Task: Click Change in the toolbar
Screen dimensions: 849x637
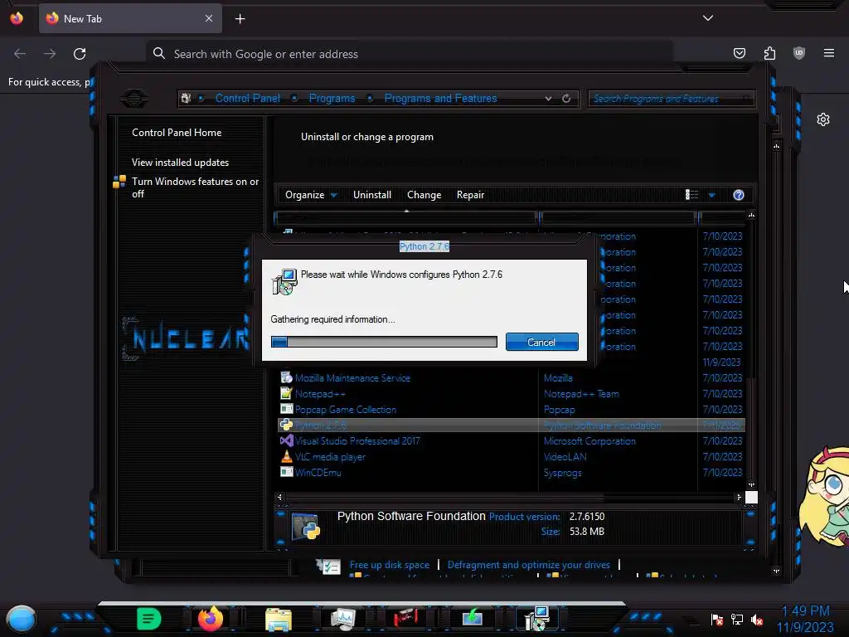Action: tap(424, 195)
